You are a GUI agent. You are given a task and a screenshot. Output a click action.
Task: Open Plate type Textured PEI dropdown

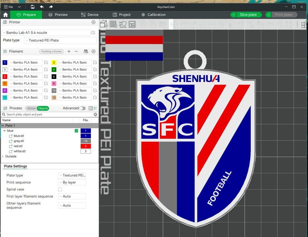[60, 40]
